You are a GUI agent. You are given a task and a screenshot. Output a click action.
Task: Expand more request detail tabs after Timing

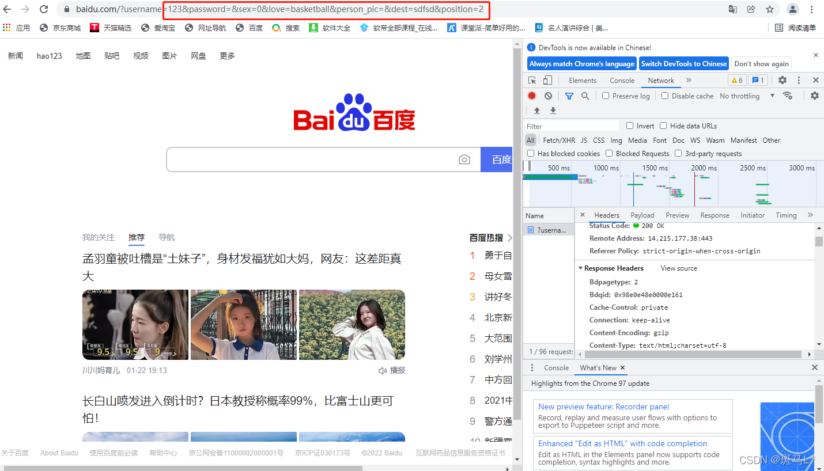click(810, 215)
